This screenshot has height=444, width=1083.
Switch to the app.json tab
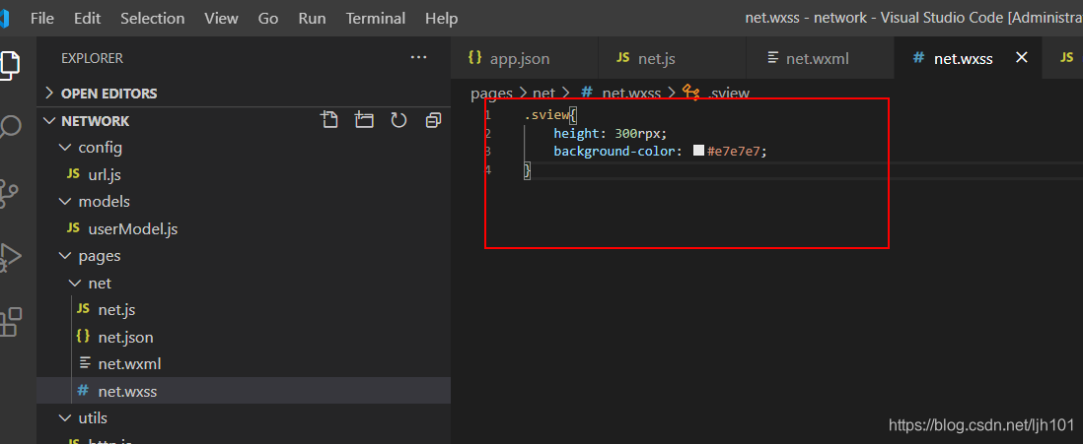[x=524, y=59]
